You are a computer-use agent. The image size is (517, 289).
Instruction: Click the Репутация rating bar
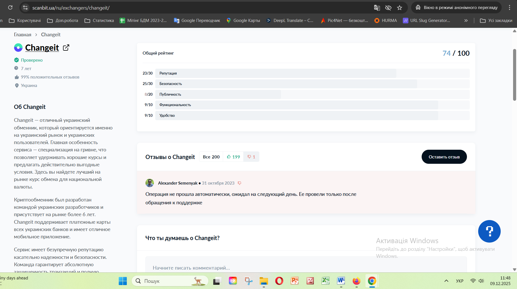(312, 73)
